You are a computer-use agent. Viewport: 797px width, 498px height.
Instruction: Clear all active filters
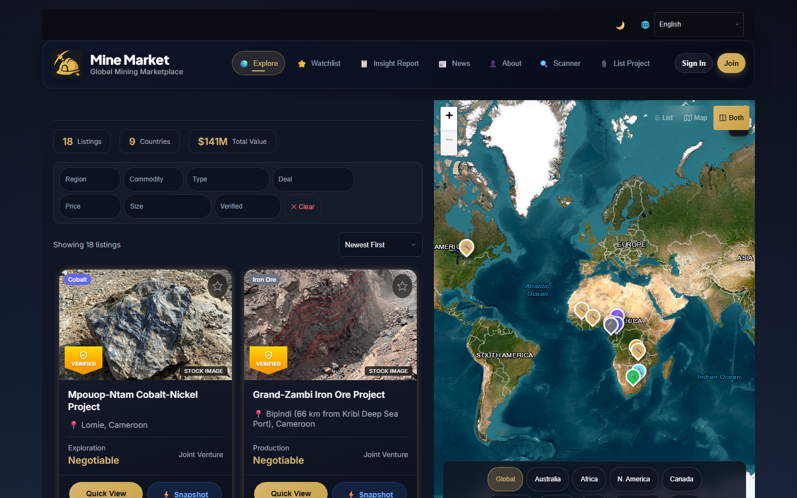point(302,206)
